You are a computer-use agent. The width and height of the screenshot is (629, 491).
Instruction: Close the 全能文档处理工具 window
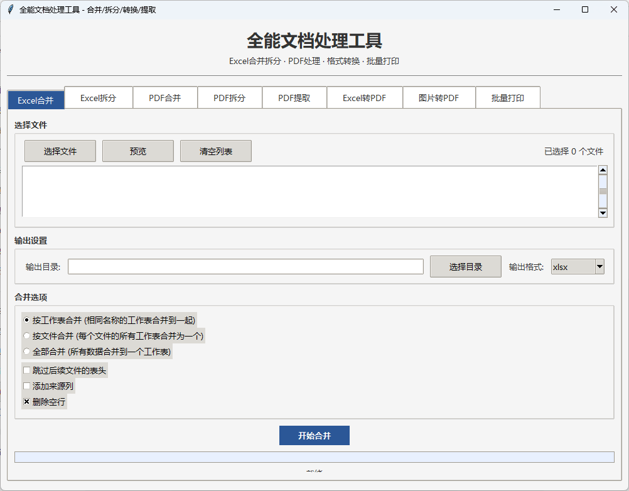coord(614,9)
